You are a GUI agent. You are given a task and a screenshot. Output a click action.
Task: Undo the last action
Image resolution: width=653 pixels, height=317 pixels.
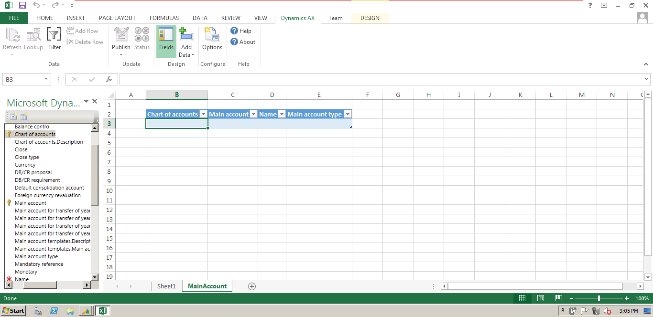pos(36,5)
